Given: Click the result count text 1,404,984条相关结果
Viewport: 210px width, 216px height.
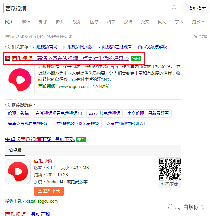Looking at the screenshot, I should (54, 37).
